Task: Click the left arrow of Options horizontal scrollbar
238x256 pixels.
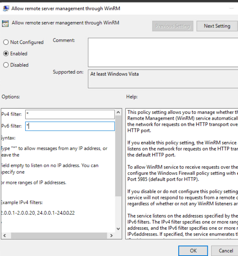Action: coord(4,235)
